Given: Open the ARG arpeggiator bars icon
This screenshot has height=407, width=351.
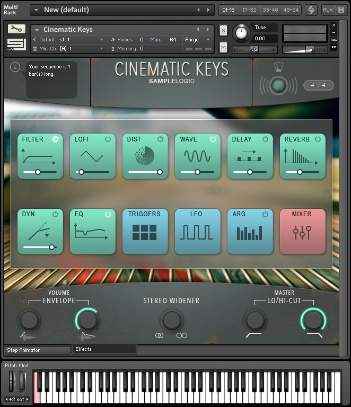Looking at the screenshot, I should [x=250, y=233].
